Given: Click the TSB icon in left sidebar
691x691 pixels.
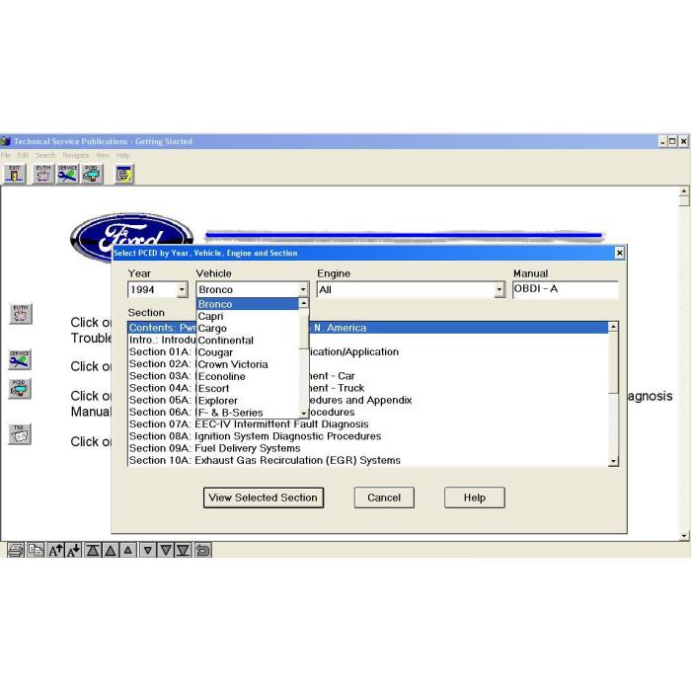Looking at the screenshot, I should pyautogui.click(x=20, y=434).
